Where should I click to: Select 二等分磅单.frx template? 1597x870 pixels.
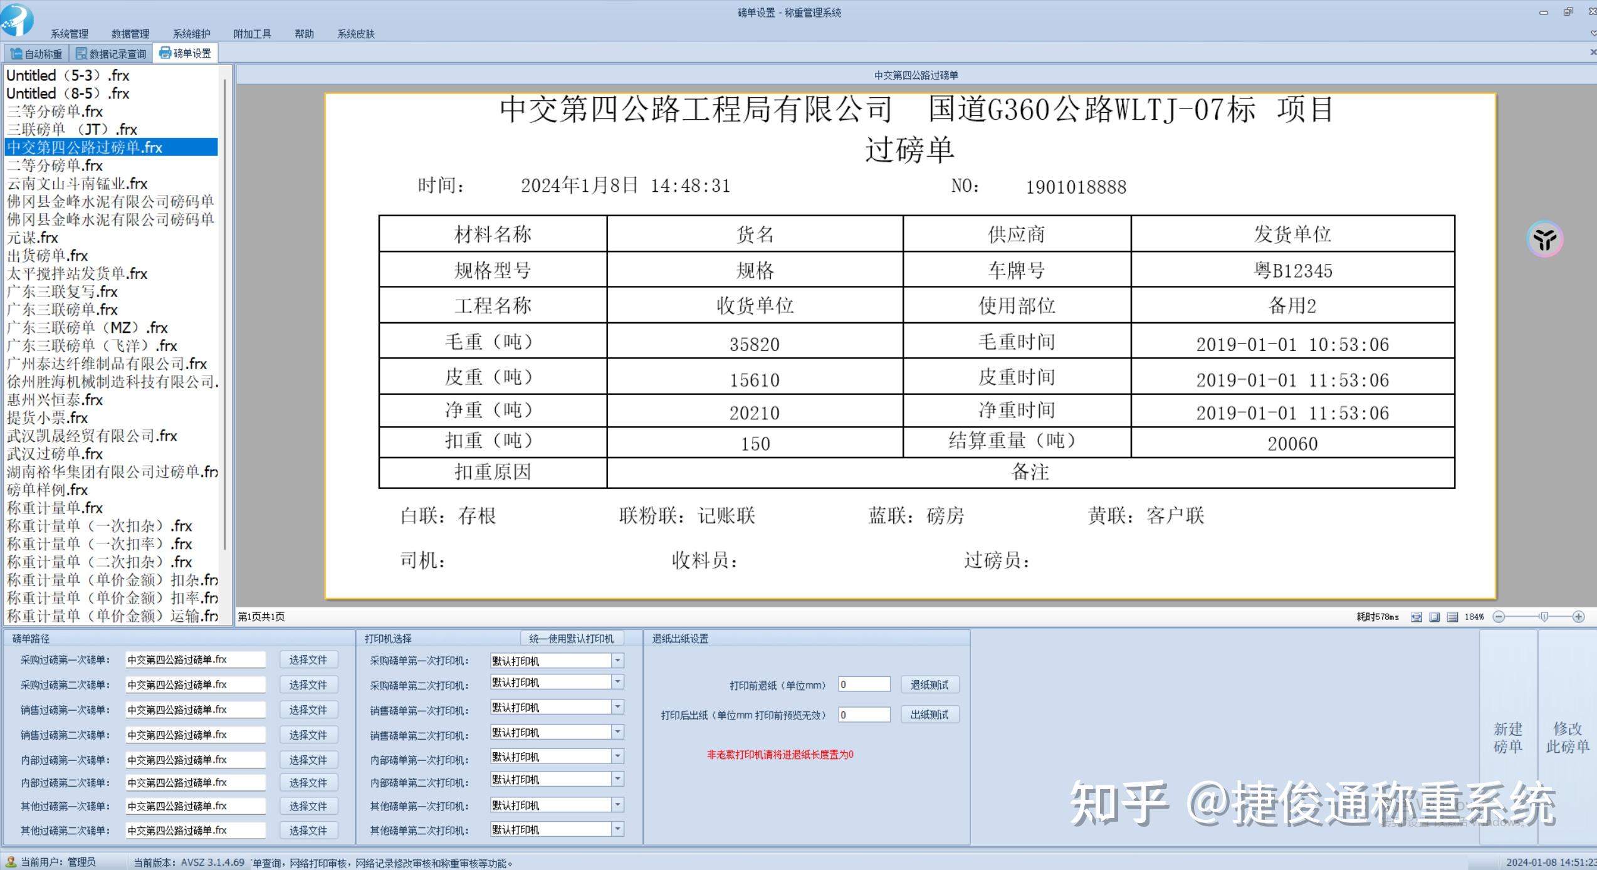pos(112,165)
